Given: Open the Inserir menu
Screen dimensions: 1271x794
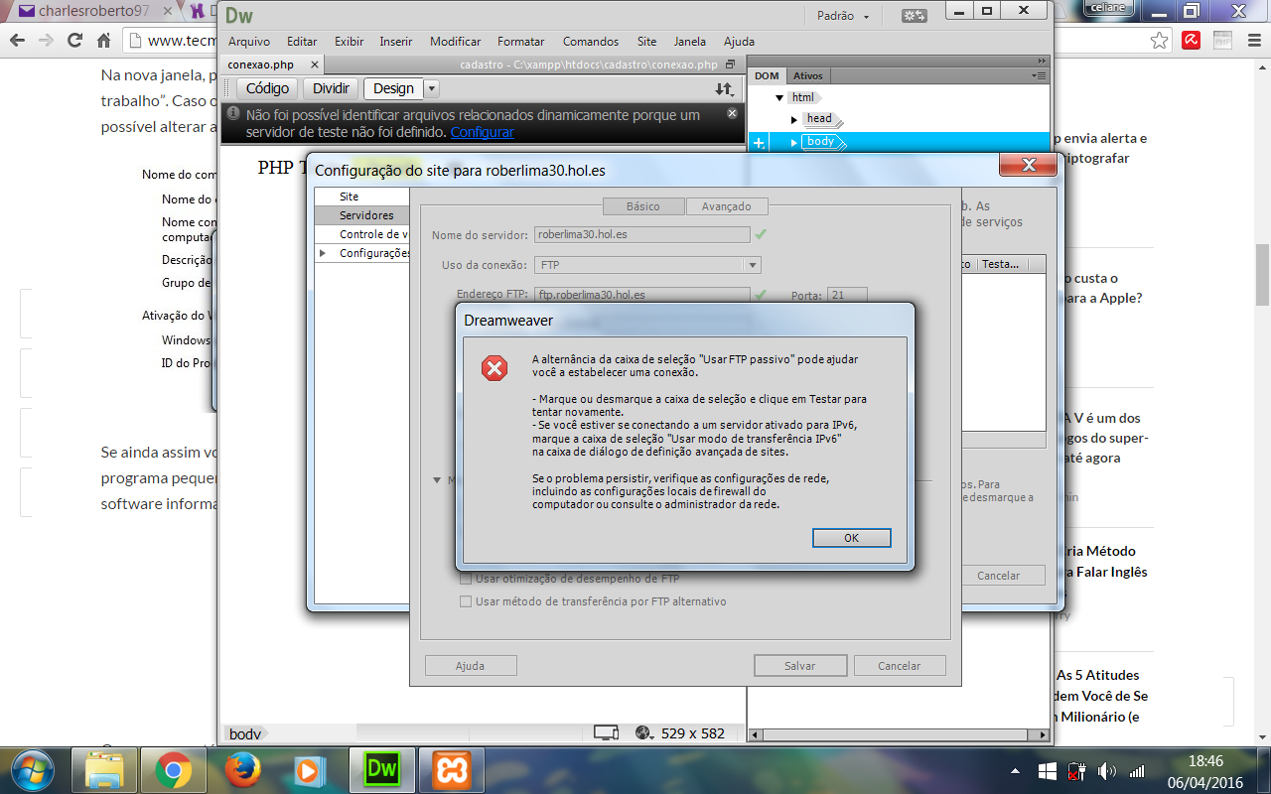Looking at the screenshot, I should click(x=396, y=42).
